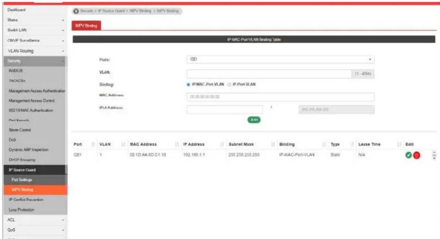Click the N/A lease time cell
Image resolution: width=440 pixels, height=239 pixels.
pos(362,155)
